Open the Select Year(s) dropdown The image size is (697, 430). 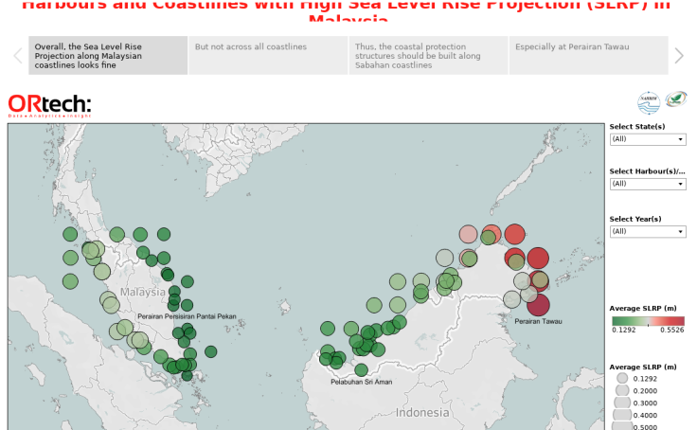pos(648,232)
